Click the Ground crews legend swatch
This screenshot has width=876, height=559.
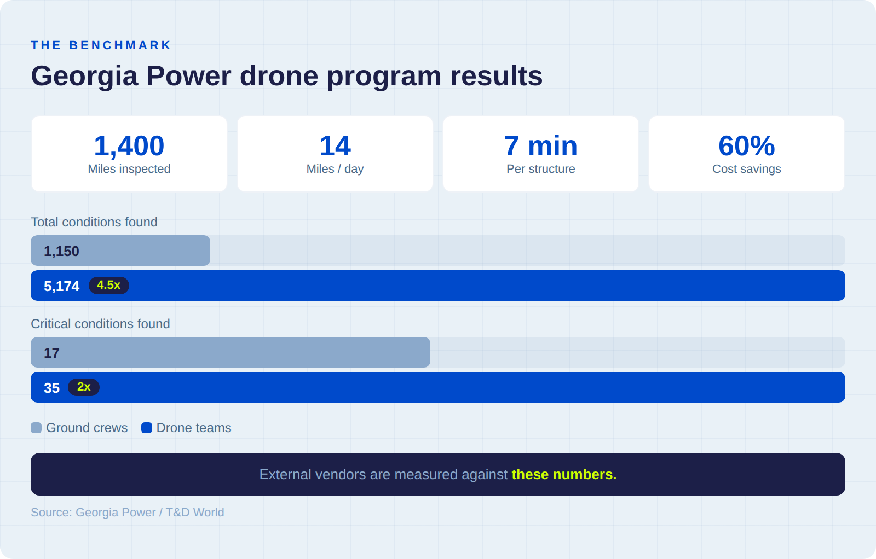click(x=36, y=428)
